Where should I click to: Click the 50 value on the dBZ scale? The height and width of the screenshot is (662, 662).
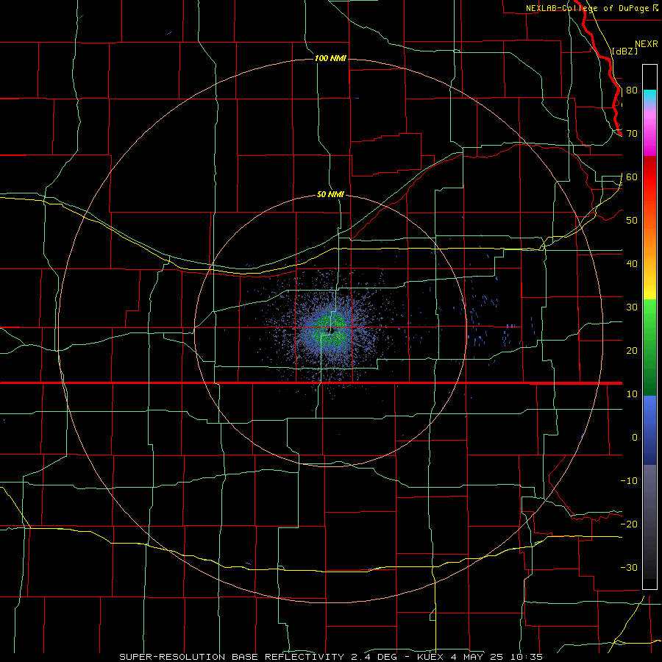pos(632,221)
